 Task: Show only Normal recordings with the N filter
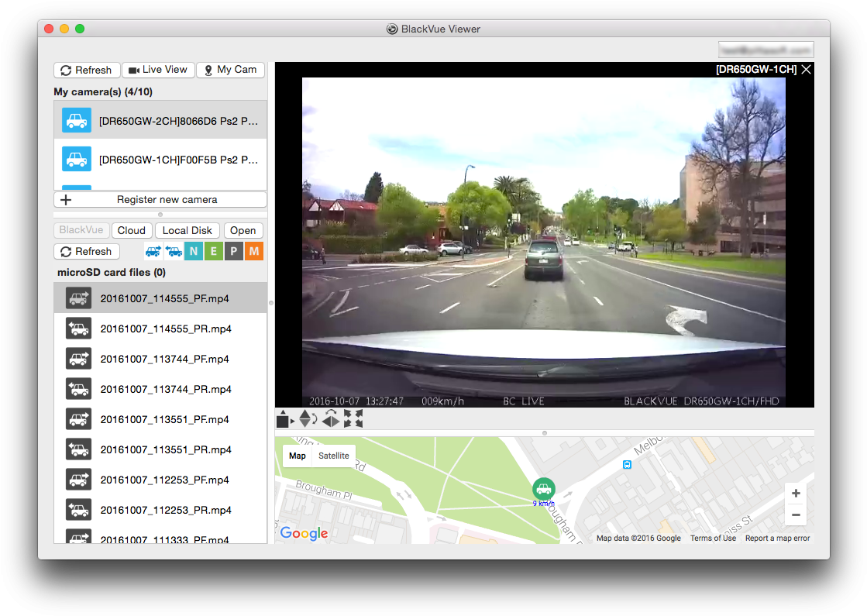tap(193, 251)
